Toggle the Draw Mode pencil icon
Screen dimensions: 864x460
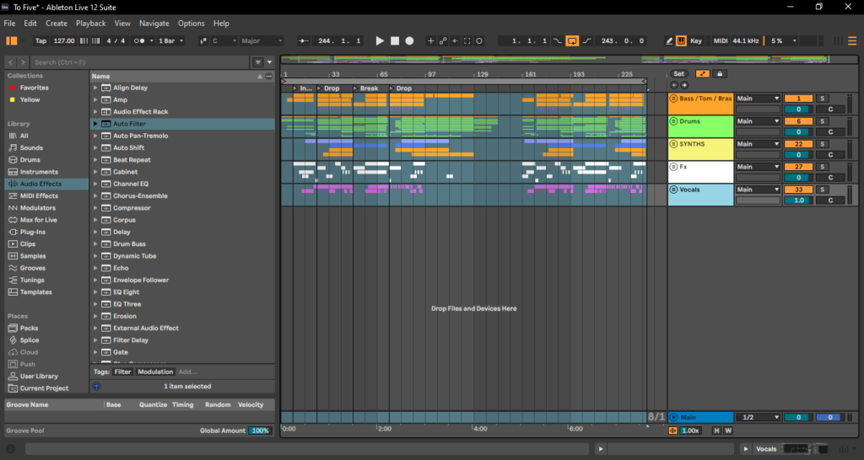(x=669, y=40)
